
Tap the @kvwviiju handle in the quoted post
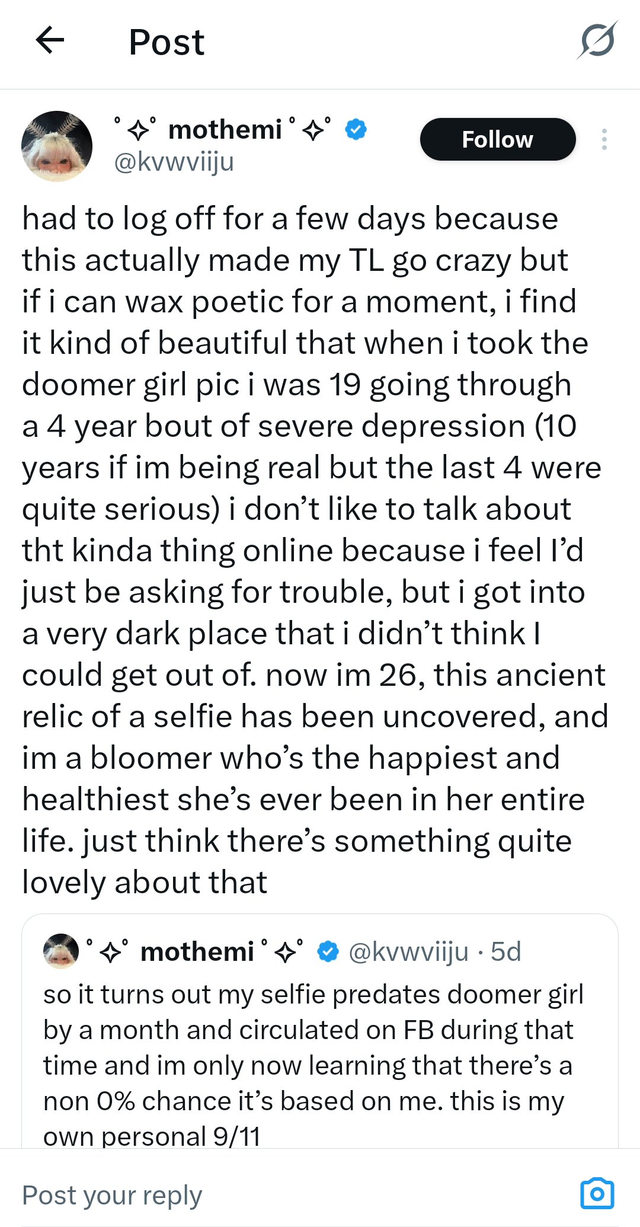coord(408,952)
